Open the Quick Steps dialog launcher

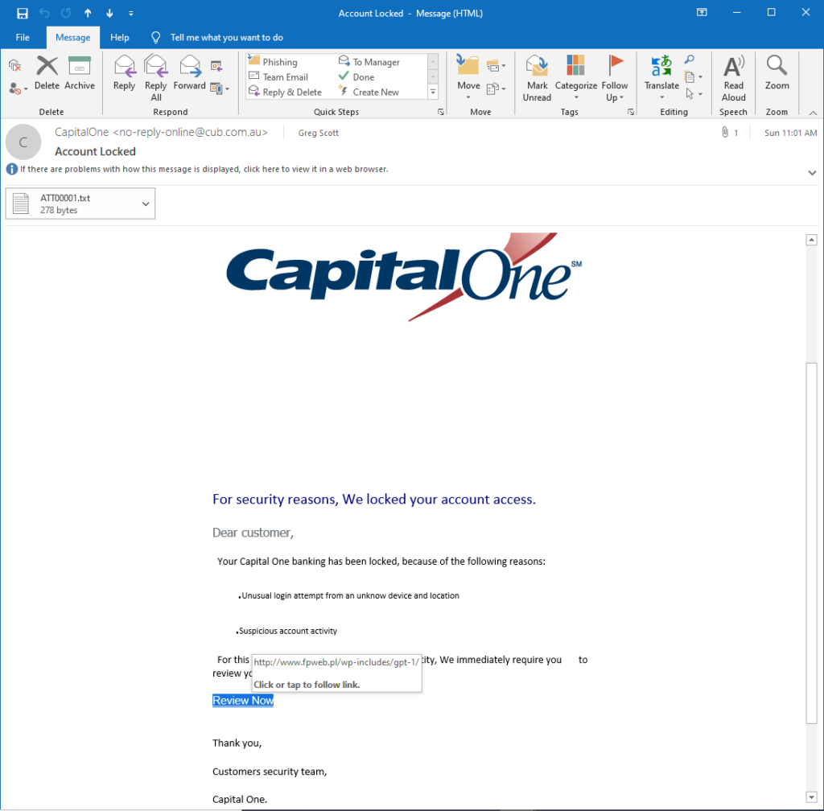(441, 112)
